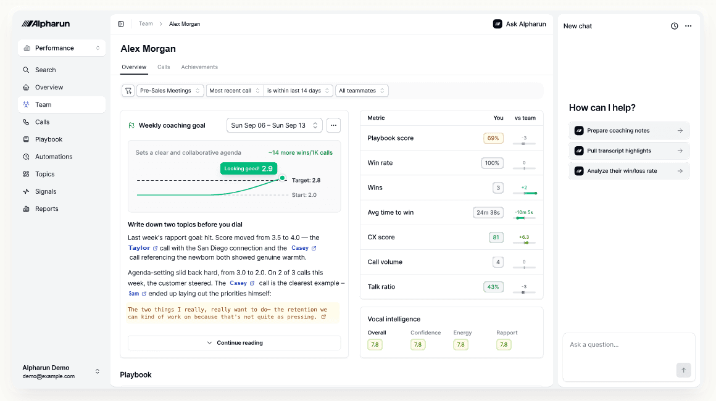Open Automations in the sidebar
The image size is (716, 401).
coord(62,157)
